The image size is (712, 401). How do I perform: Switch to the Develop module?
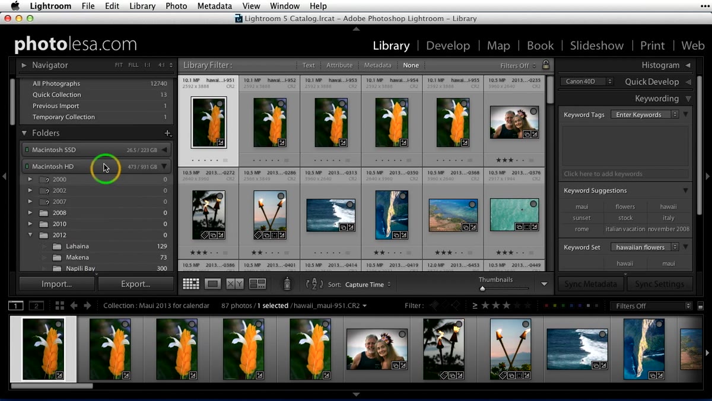click(x=448, y=46)
